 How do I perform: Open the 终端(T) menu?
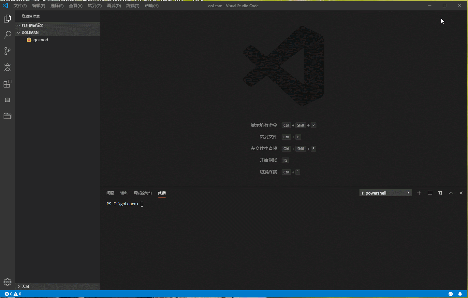point(133,6)
